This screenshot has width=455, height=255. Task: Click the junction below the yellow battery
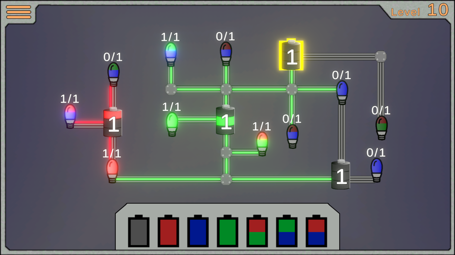[x=292, y=89]
